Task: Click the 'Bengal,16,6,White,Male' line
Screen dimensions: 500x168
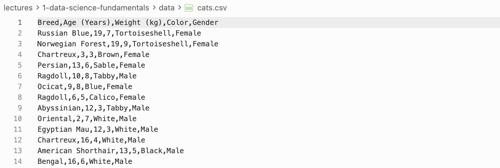Action: [85, 161]
